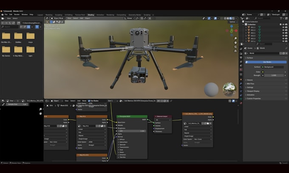Image resolution: width=289 pixels, height=173 pixels.
Task: Toggle X-ray icon in viewport header
Action: point(222,18)
